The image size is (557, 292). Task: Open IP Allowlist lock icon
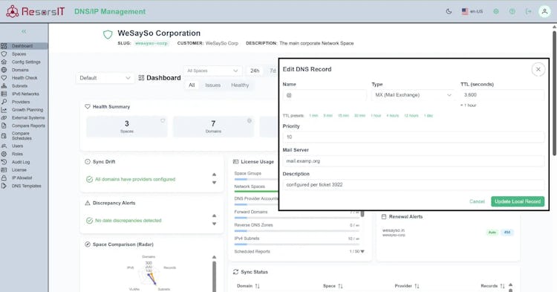pos(4,178)
